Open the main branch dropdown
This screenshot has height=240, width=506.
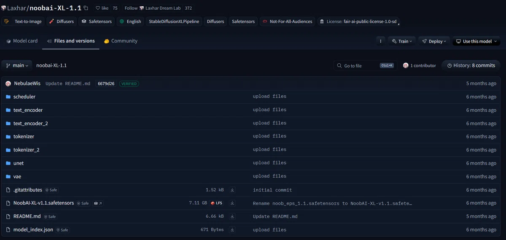[x=17, y=65]
